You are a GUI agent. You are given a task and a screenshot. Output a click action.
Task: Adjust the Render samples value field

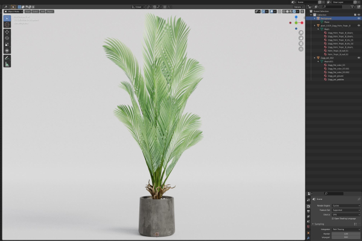pyautogui.click(x=346, y=234)
